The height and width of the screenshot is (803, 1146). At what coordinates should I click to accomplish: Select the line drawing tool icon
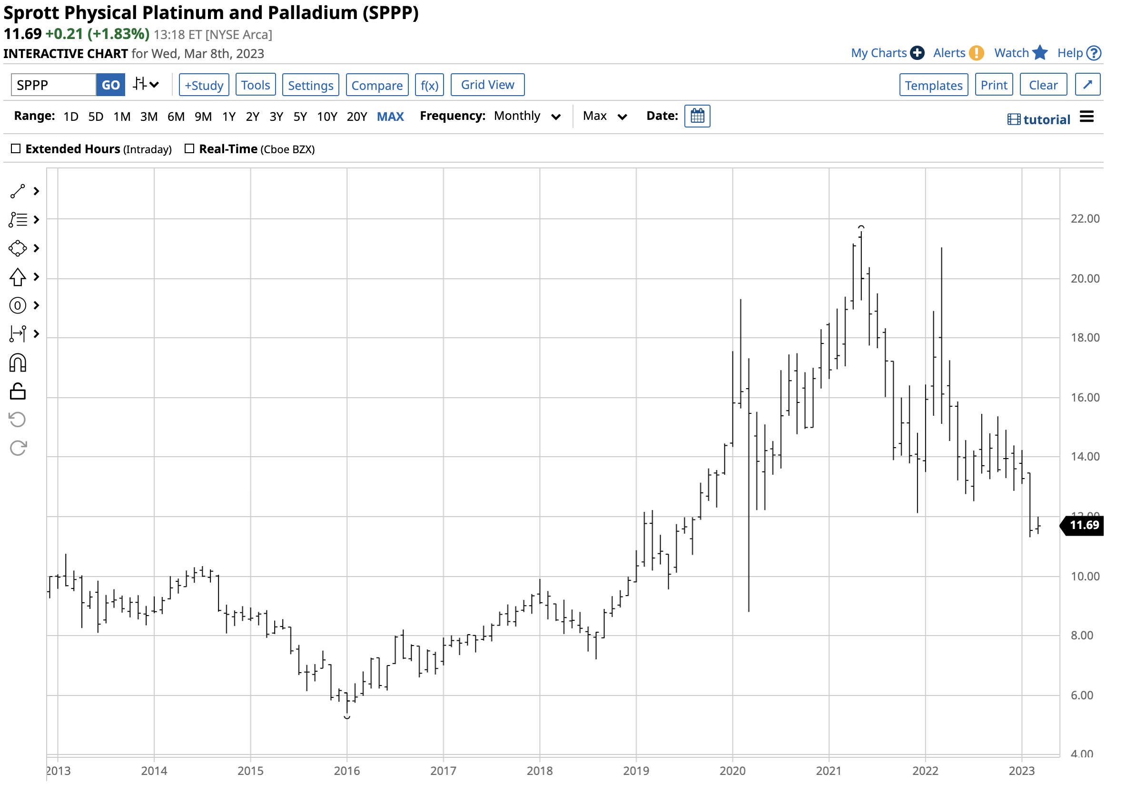[18, 191]
